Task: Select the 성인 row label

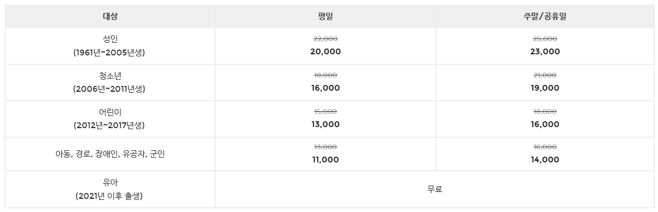Action: pos(110,40)
